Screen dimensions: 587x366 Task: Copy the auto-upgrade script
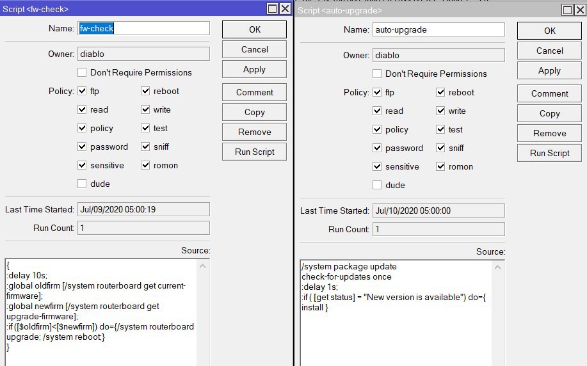point(550,113)
